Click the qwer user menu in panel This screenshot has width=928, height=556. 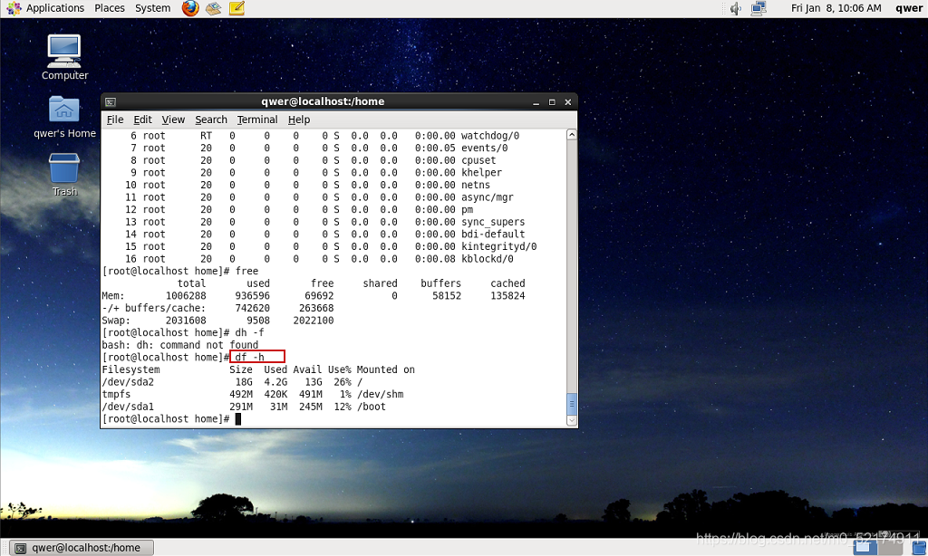pyautogui.click(x=909, y=8)
